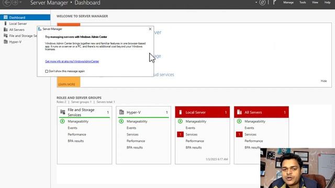Click the Hyper-V icon in sidebar

6,42
